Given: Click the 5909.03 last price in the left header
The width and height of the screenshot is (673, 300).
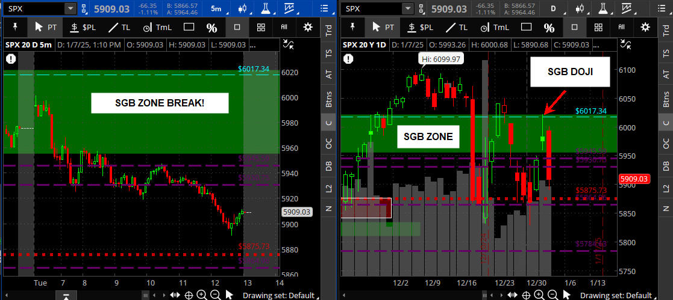Looking at the screenshot, I should coord(113,8).
